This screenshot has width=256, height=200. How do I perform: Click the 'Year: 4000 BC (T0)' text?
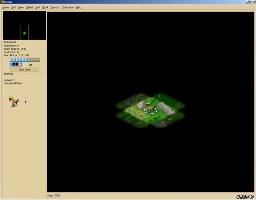point(15,49)
